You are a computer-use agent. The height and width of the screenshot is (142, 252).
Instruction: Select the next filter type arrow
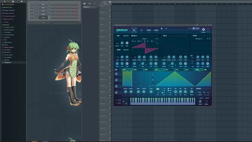point(209,39)
